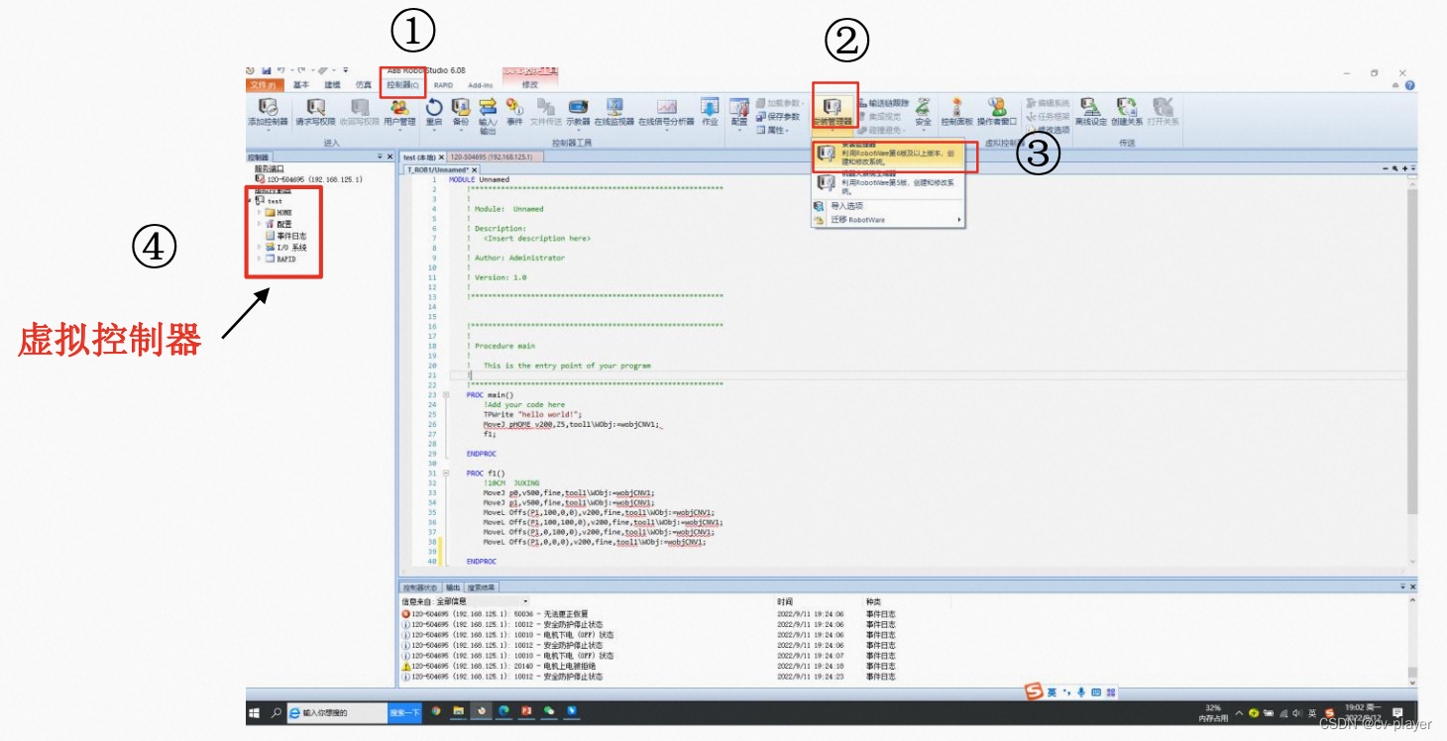The height and width of the screenshot is (741, 1447).
Task: Open the 在线信号分析器 (Signal Analyzer)
Action: point(666,112)
